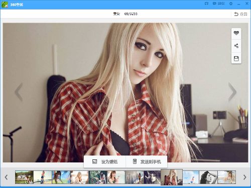Select the first thumbnail with the white horse

coord(24,177)
